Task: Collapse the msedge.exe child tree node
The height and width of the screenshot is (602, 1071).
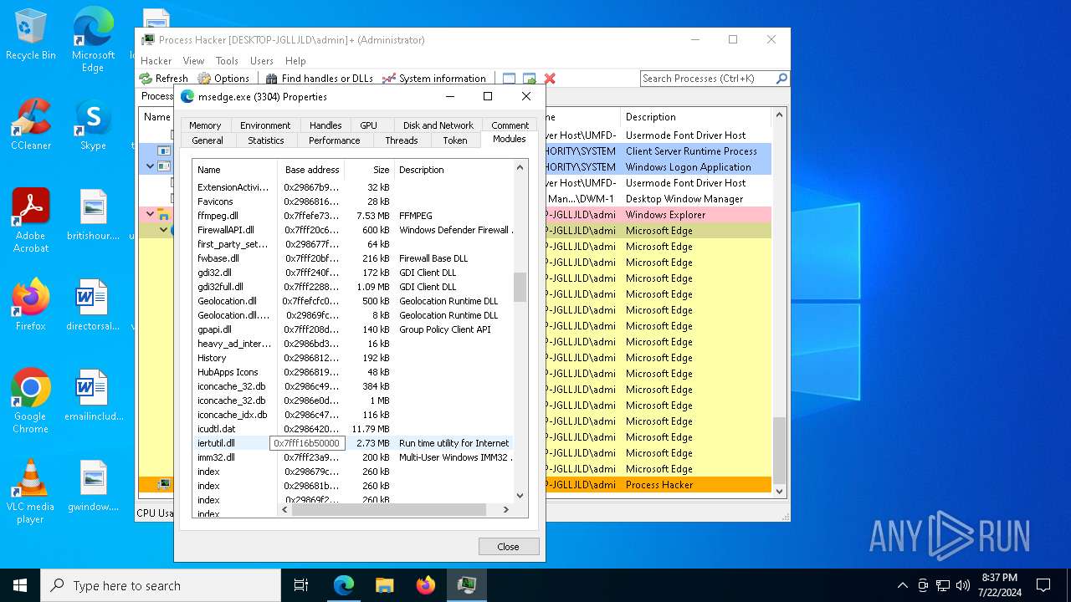Action: point(163,230)
